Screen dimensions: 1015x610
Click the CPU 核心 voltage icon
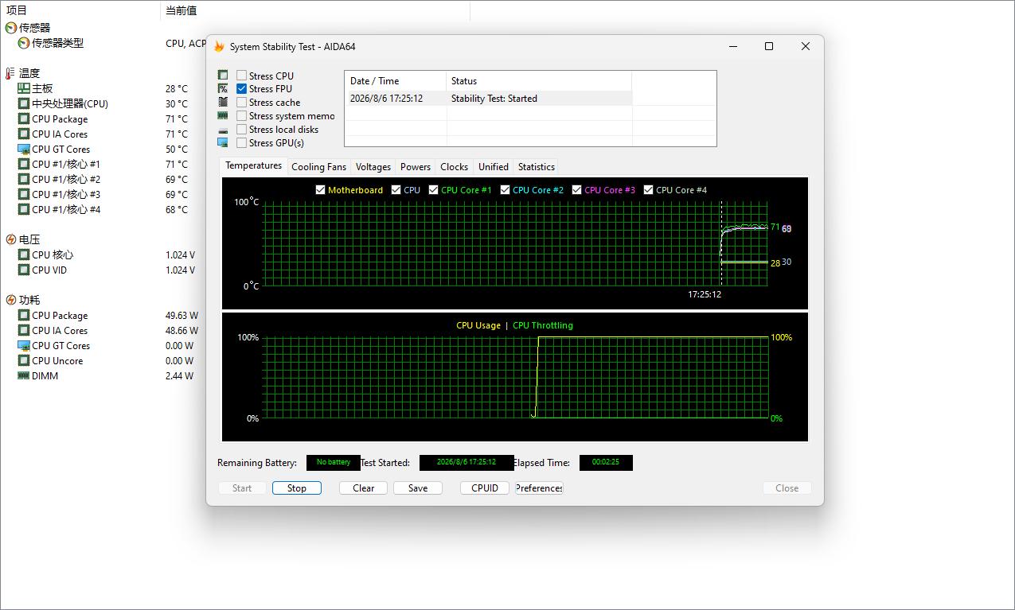tap(24, 254)
